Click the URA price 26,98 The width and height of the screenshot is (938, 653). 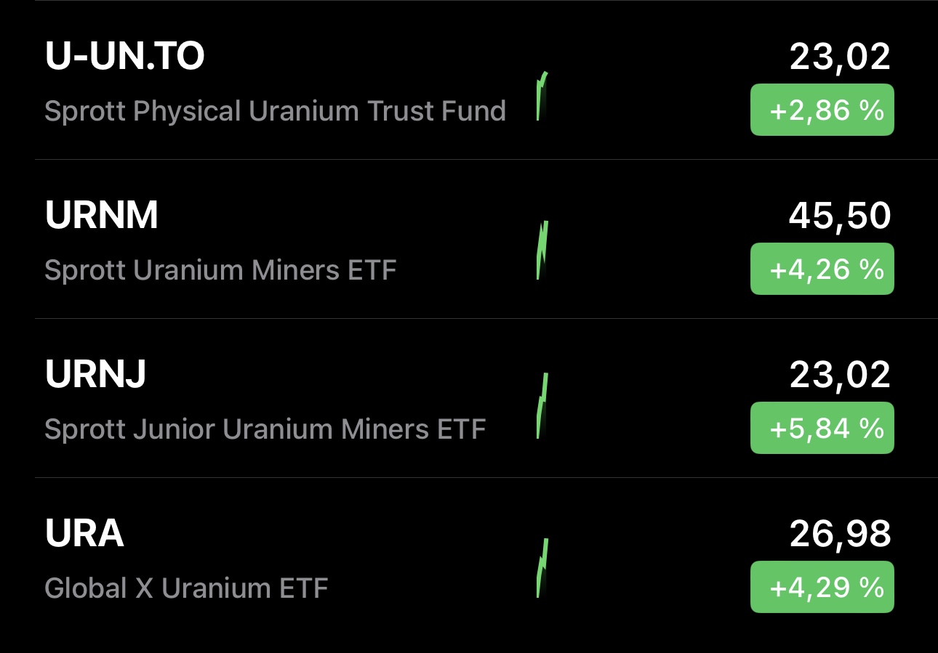coord(840,534)
